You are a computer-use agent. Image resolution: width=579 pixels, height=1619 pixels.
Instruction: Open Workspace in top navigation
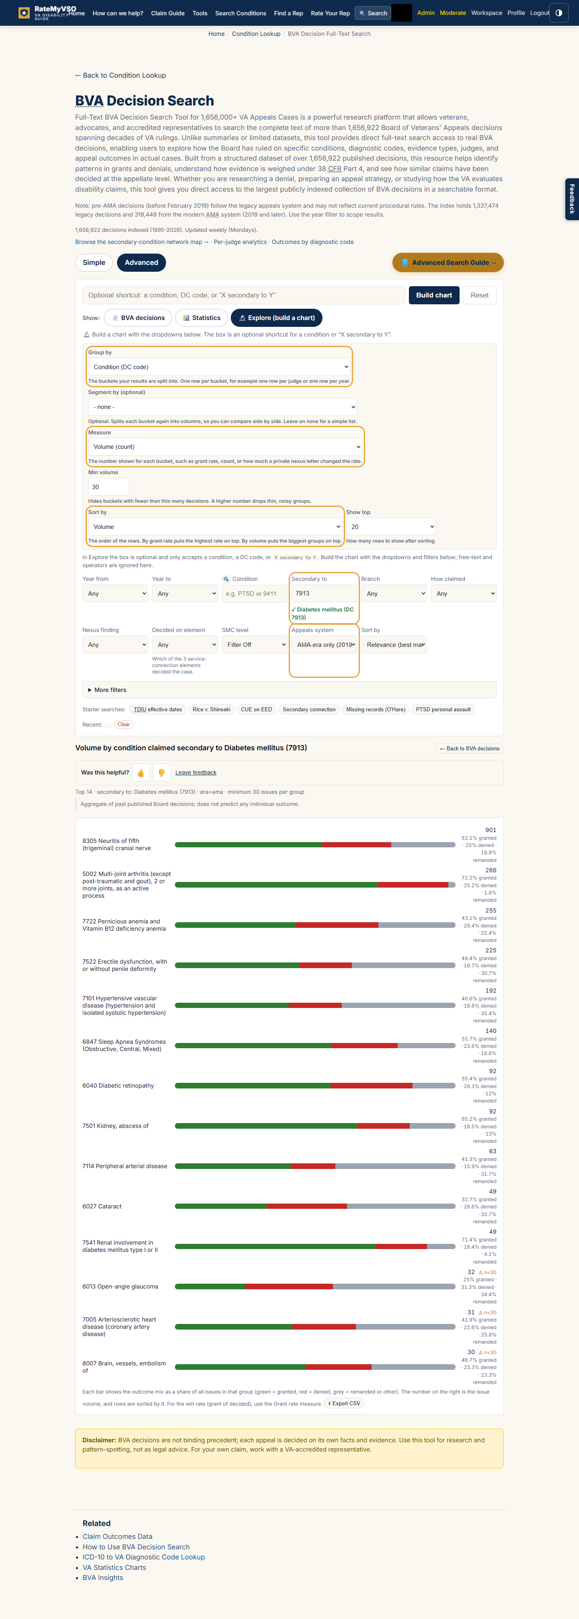click(x=487, y=12)
